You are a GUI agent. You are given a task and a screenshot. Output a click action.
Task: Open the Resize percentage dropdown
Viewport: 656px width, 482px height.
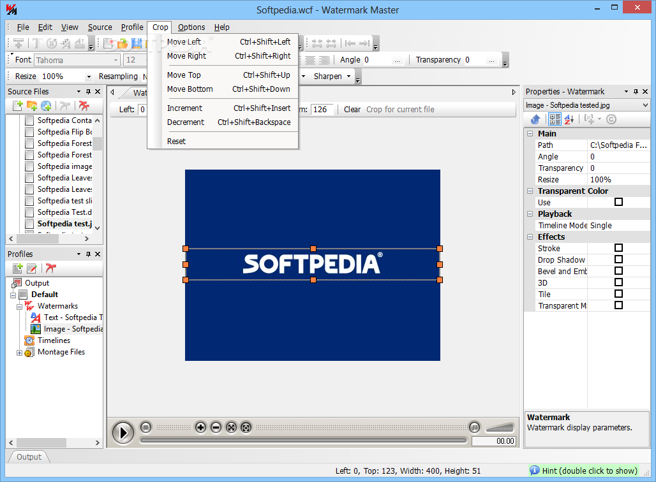coord(88,77)
